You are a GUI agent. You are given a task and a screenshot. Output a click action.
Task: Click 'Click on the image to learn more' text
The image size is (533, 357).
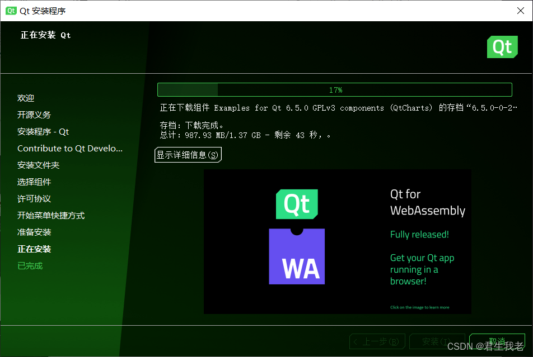[x=419, y=307]
